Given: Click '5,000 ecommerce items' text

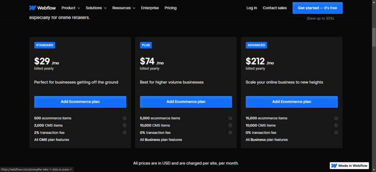Looking at the screenshot, I should 160,118.
